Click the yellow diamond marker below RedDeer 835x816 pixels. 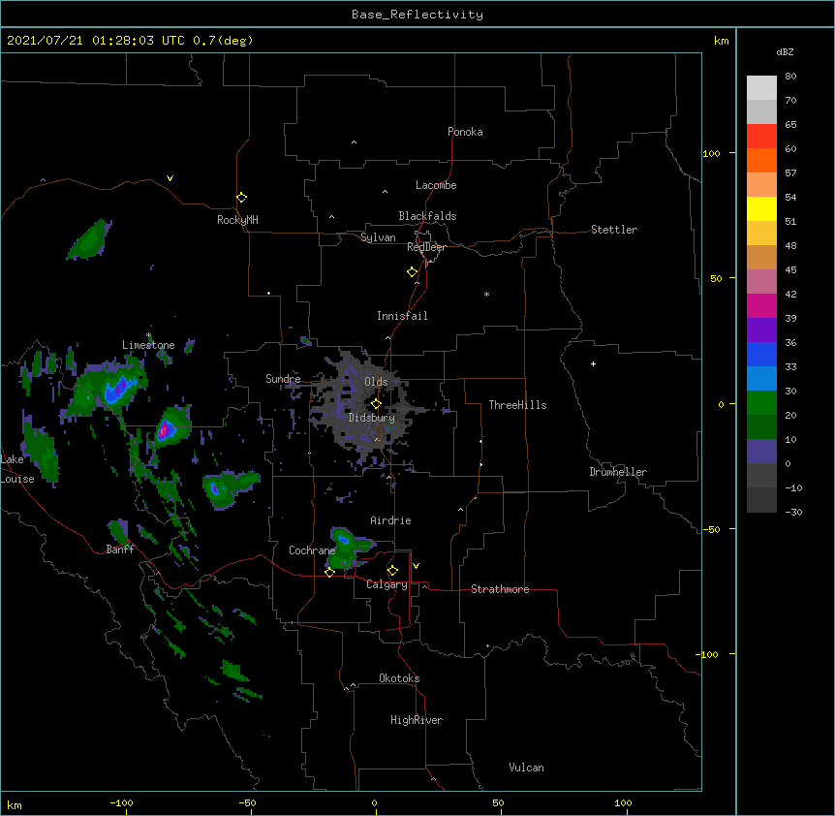[x=413, y=272]
